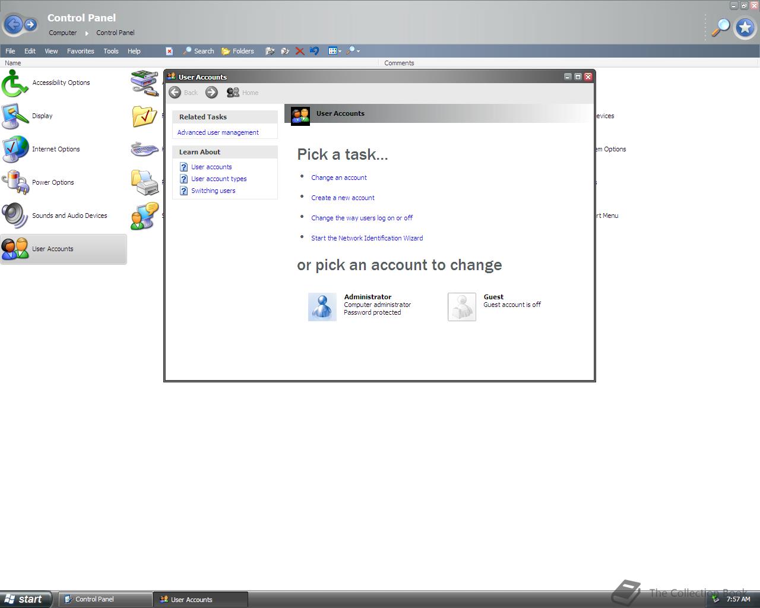Open the View menu
The width and height of the screenshot is (760, 608).
tap(51, 51)
